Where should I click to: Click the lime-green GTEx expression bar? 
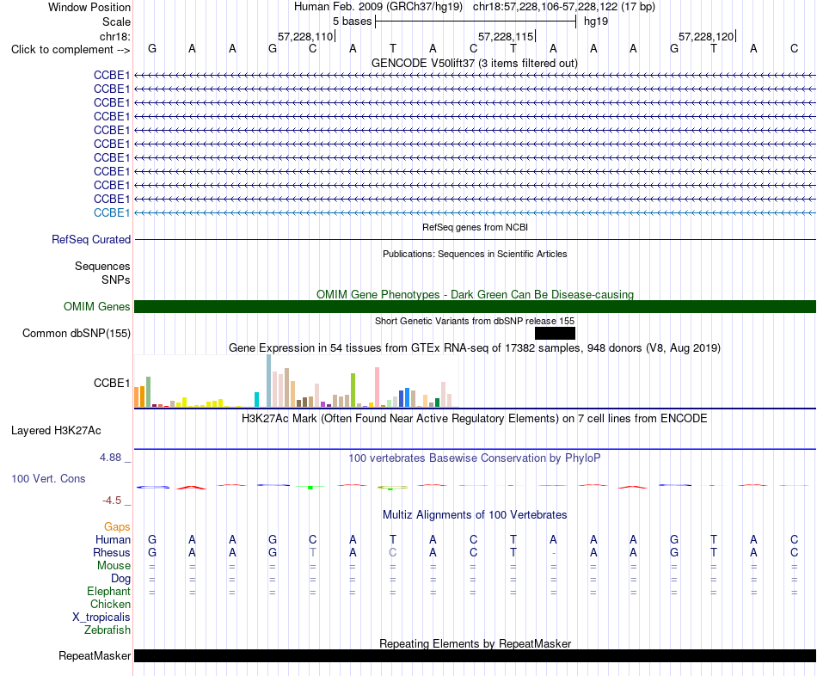click(353, 390)
